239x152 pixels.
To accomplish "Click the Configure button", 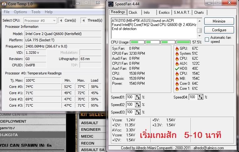I will coord(219,30).
